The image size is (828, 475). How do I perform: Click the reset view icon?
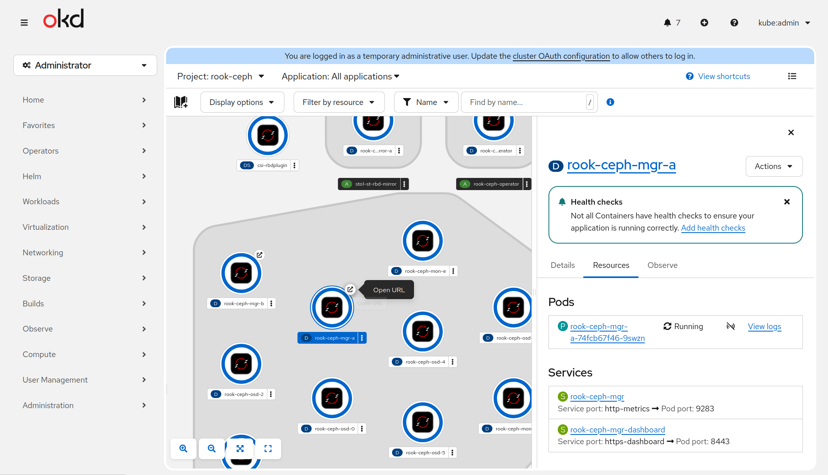268,449
